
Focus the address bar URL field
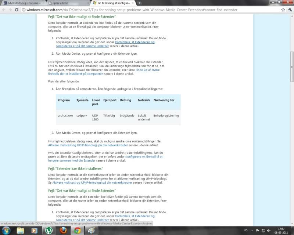tap(152, 10)
